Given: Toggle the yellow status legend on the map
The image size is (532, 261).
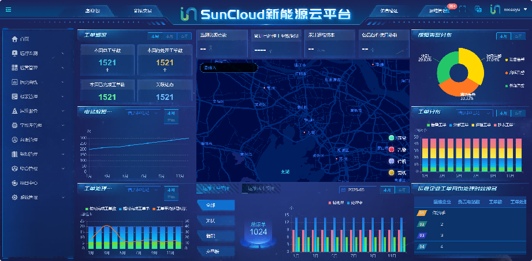Looking at the screenshot, I should [x=392, y=173].
